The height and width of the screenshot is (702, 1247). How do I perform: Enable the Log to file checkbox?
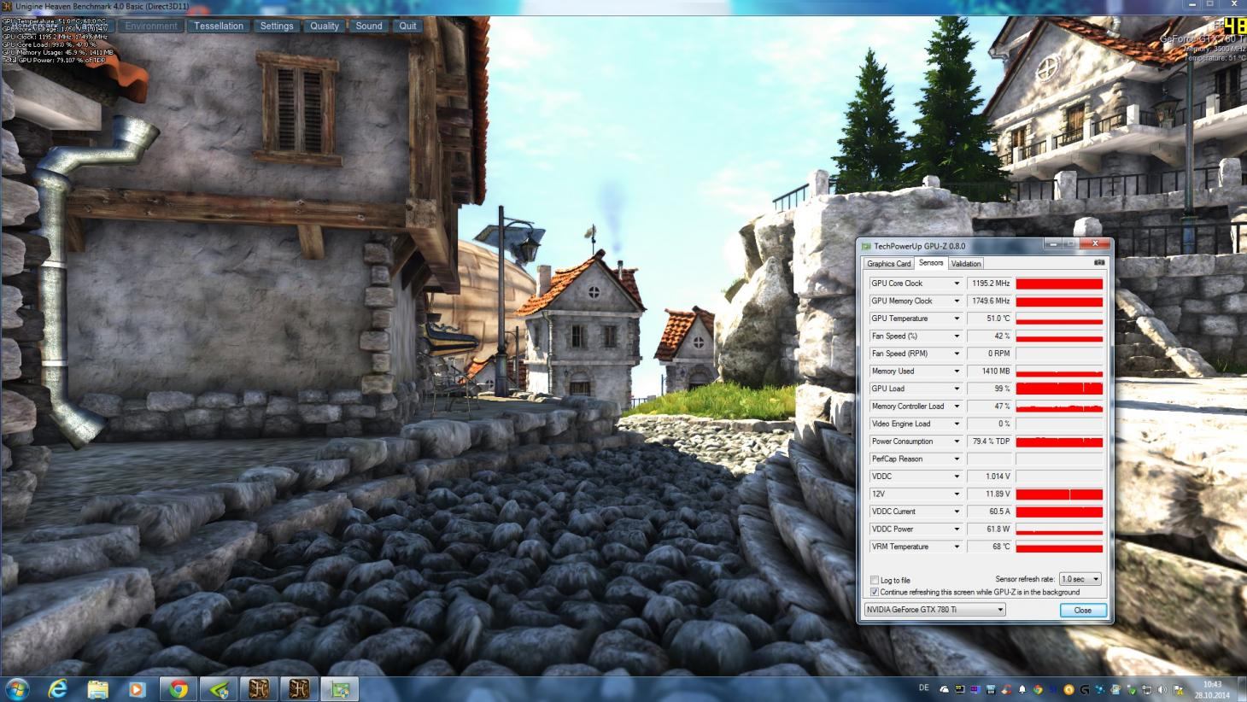[874, 580]
